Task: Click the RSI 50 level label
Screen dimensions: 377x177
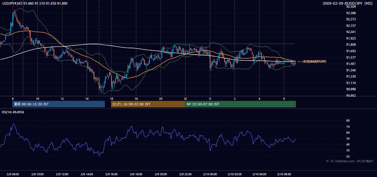Action: pyautogui.click(x=348, y=138)
